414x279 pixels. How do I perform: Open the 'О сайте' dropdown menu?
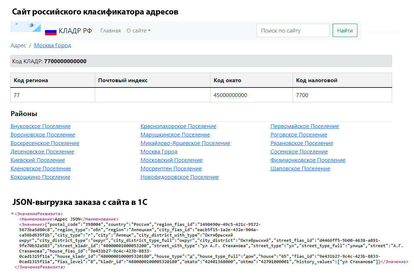coord(138,31)
